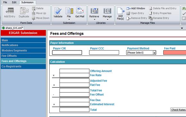The width and height of the screenshot is (186, 117).
Task: Click the Total Fee field
Action: [74, 90]
